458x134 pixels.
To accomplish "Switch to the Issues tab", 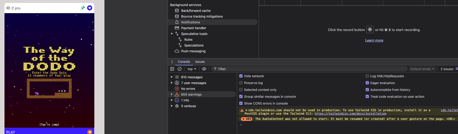I will click(x=200, y=62).
